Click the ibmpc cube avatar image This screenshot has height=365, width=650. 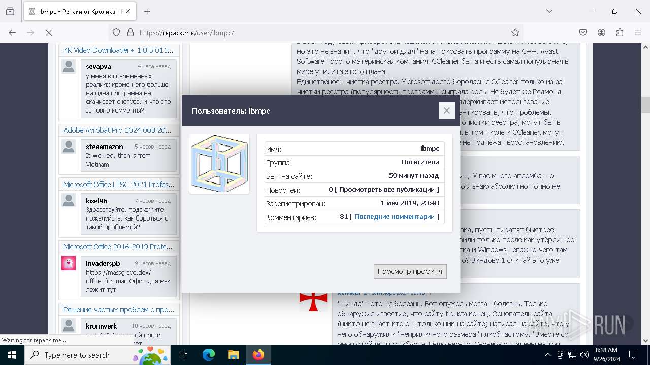tap(219, 164)
